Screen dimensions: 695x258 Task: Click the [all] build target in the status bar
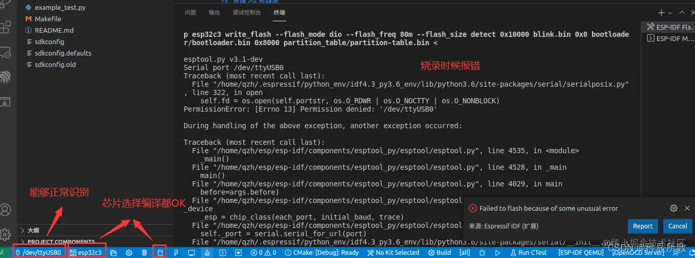[x=465, y=253]
